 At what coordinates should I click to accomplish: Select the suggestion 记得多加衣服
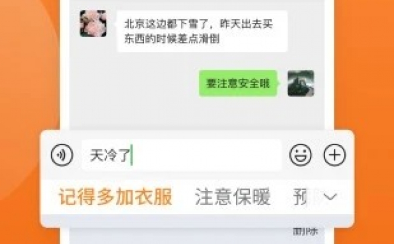[x=115, y=196]
